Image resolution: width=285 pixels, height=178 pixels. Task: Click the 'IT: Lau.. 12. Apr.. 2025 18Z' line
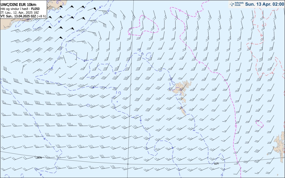(20, 13)
